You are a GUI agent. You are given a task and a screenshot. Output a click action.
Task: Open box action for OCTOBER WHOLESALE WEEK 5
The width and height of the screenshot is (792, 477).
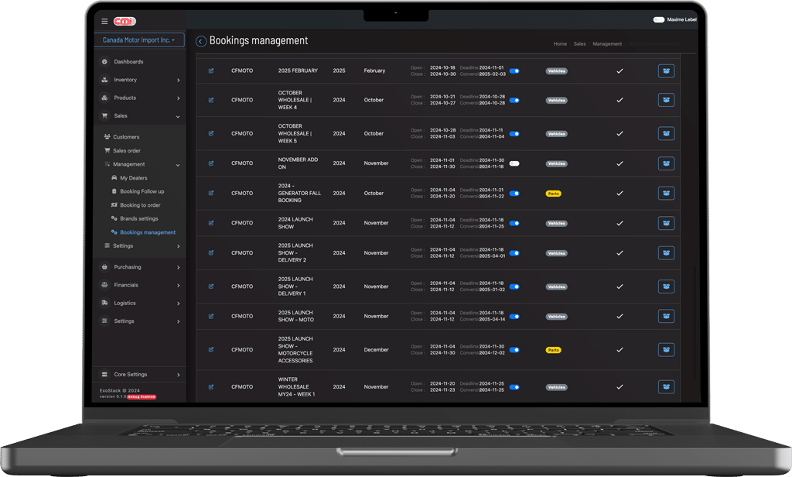(666, 133)
